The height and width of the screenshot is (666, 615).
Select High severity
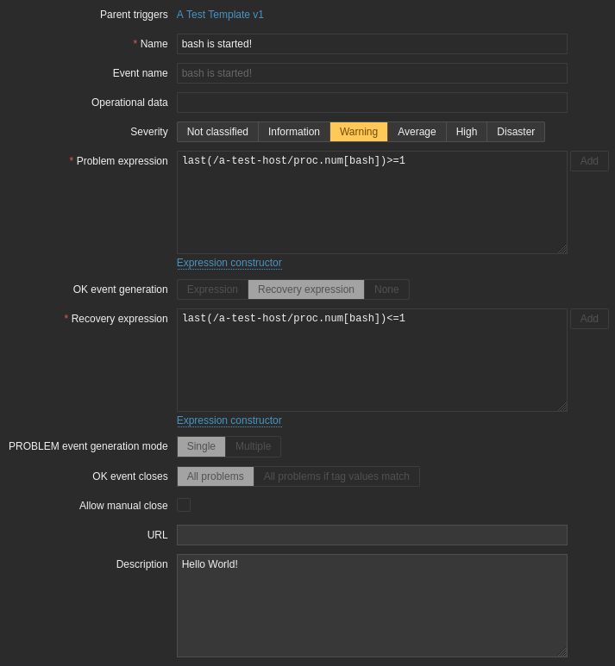point(467,132)
